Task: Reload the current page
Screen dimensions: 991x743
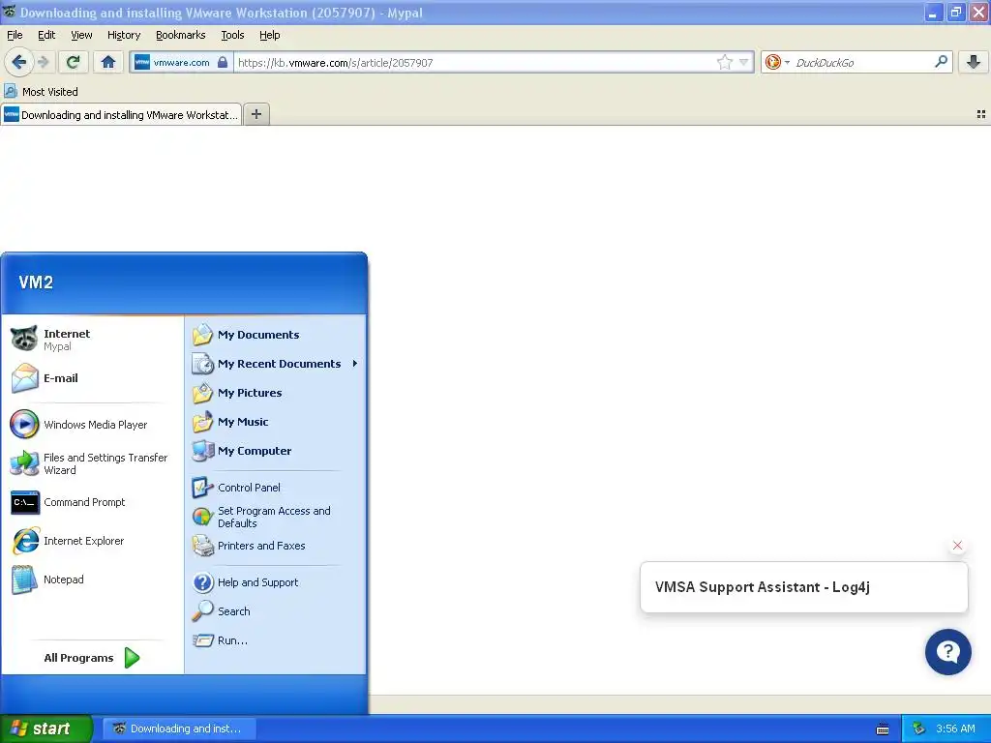Action: (x=73, y=62)
